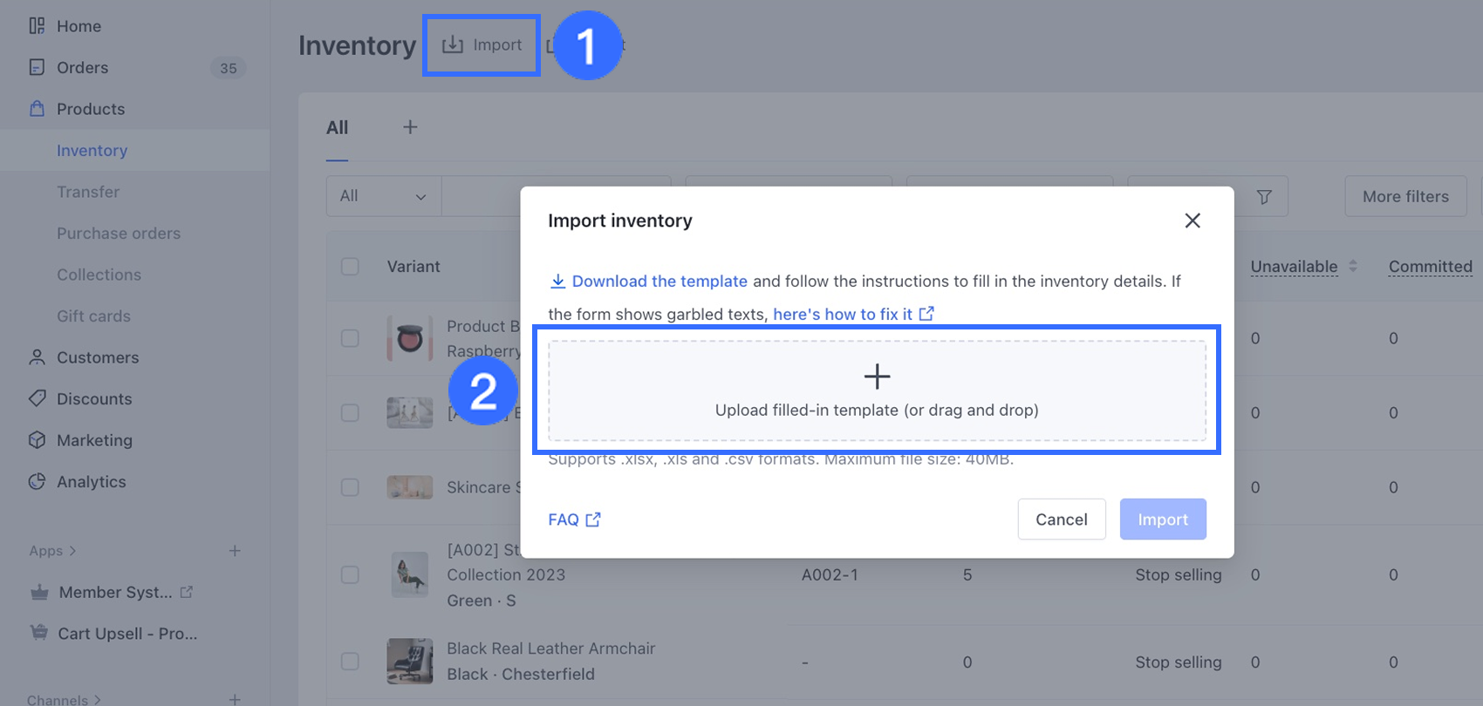Open the A002 Collection 2023 thumbnail

pyautogui.click(x=409, y=574)
